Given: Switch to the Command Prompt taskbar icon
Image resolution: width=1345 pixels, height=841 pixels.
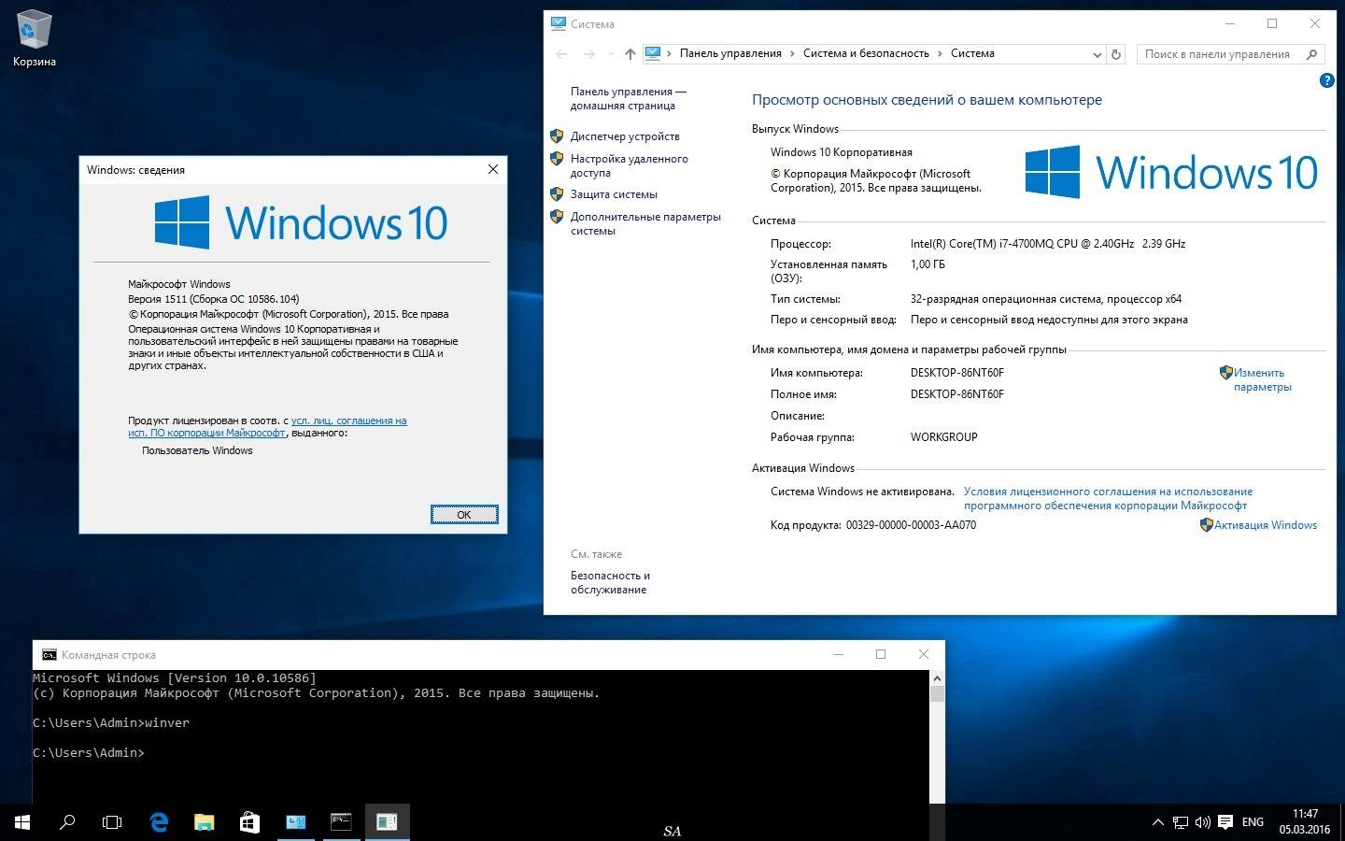Looking at the screenshot, I should point(341,822).
